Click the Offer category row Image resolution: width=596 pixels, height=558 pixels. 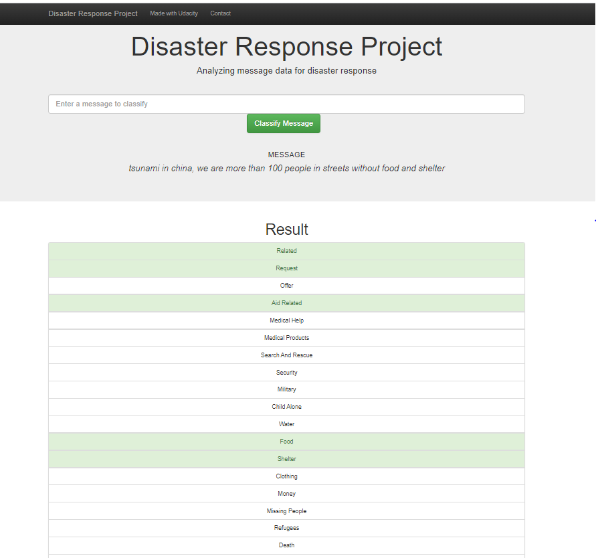click(286, 285)
